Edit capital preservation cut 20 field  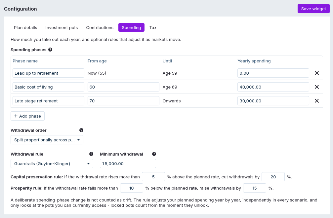point(273,177)
